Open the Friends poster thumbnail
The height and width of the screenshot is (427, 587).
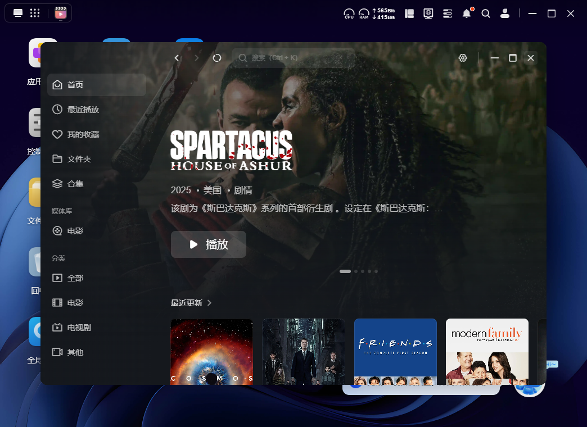(395, 351)
